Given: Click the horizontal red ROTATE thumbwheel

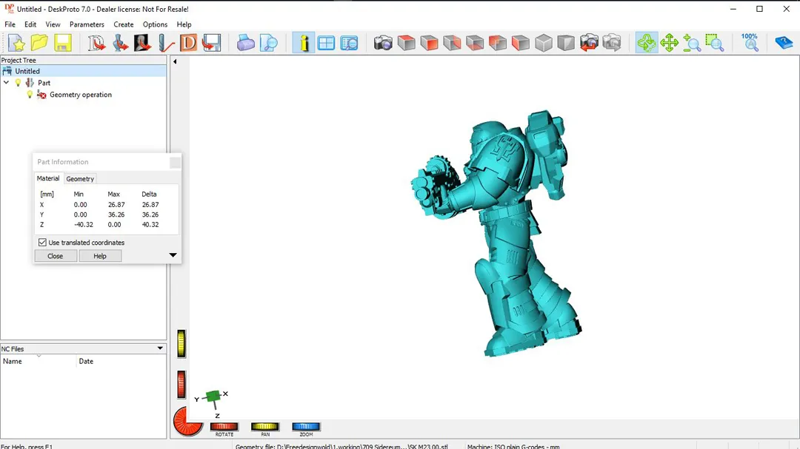Looking at the screenshot, I should point(224,426).
